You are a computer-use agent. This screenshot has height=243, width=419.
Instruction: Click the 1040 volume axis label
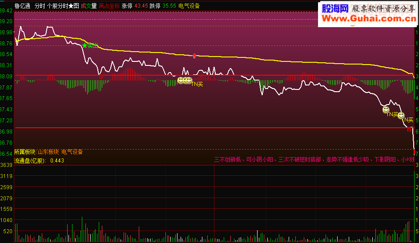click(6, 220)
